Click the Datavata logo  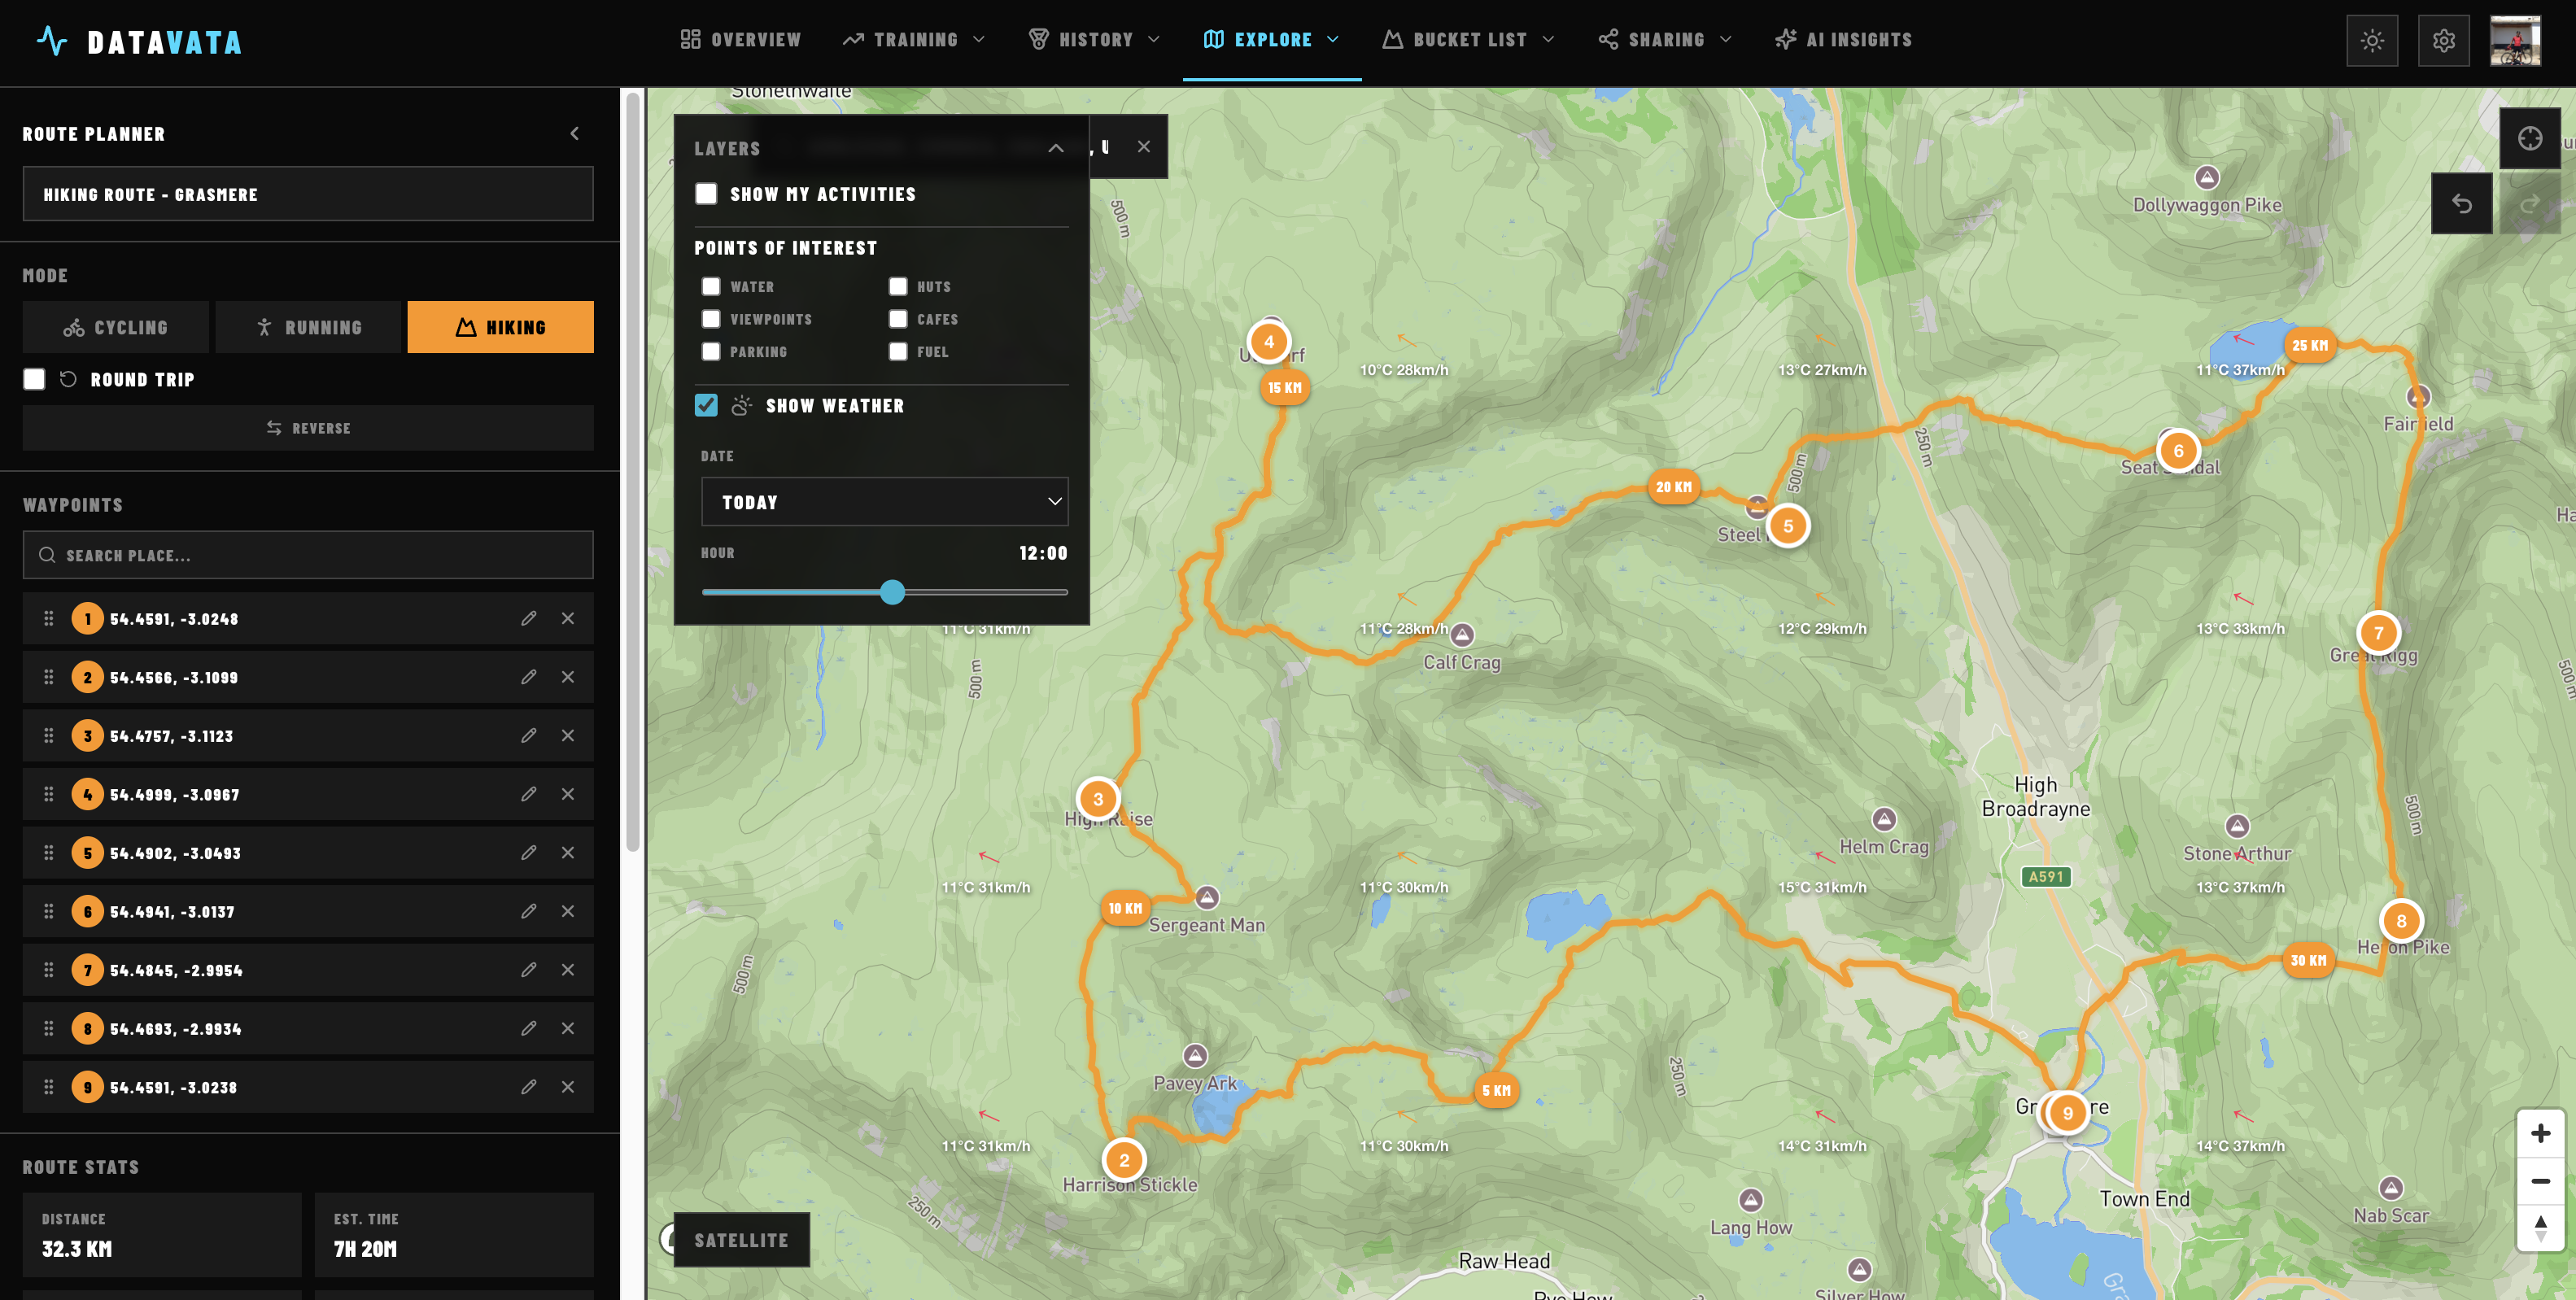tap(139, 41)
